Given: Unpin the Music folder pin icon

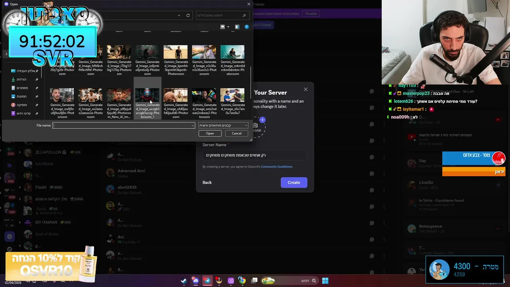Looking at the screenshot, I should (37, 105).
